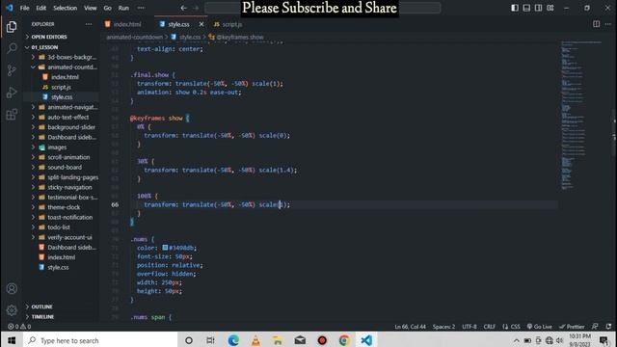Open the Windows Start menu
The width and height of the screenshot is (617, 347).
(x=12, y=340)
